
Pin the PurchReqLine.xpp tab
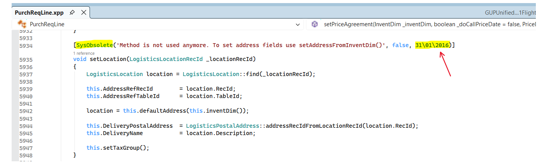[72, 12]
